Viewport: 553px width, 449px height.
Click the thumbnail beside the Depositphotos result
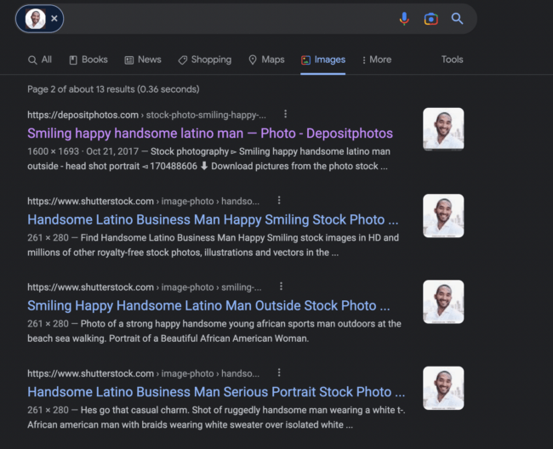443,129
